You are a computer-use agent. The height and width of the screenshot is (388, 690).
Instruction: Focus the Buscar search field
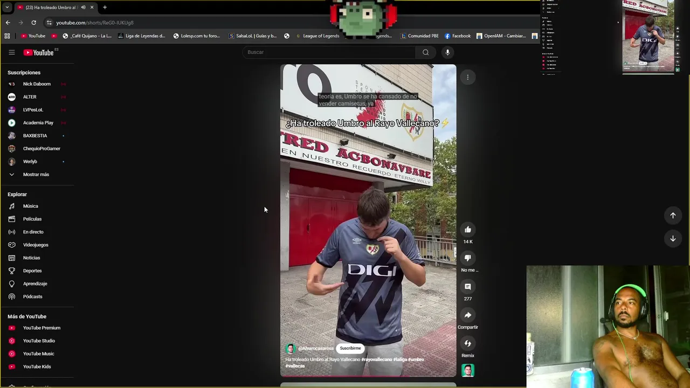329,52
